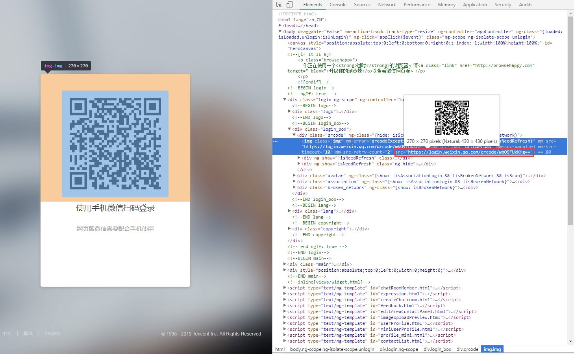Open the row actions ellipsis on selected node

[276, 141]
